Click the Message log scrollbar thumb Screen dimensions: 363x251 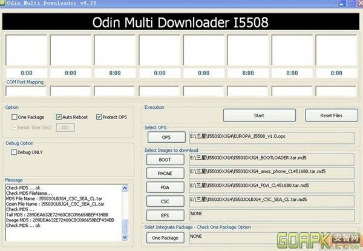tap(125, 226)
